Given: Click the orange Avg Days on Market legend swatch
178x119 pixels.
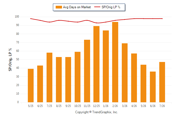Looking at the screenshot, I should click(59, 7).
